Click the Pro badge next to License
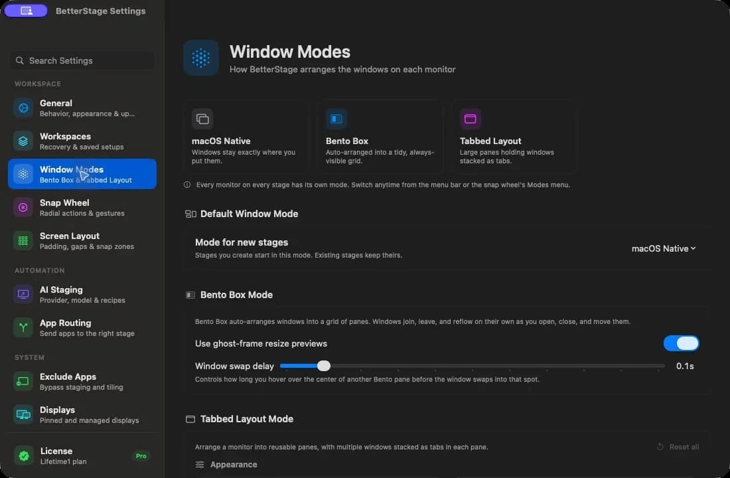 (141, 455)
